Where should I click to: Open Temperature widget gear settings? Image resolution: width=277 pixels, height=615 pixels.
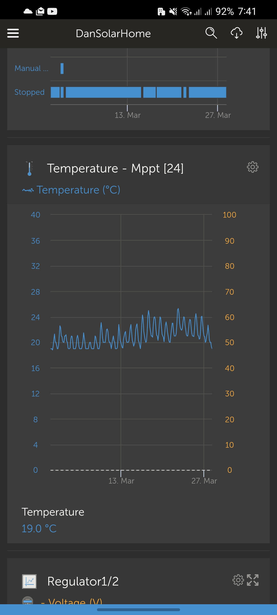coord(253,167)
